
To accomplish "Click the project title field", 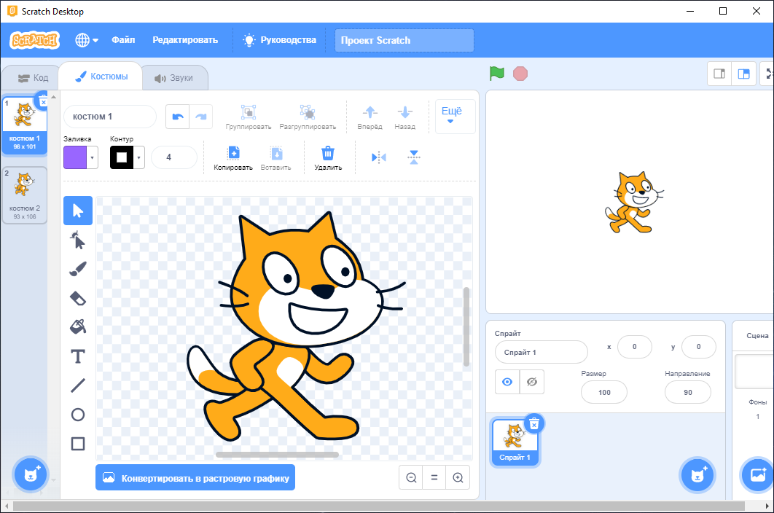I will pos(404,40).
